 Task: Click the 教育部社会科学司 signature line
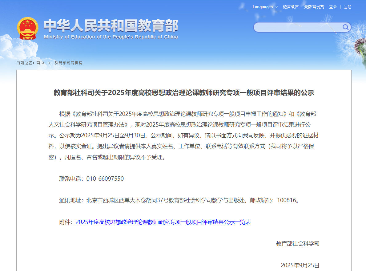pos(298,244)
